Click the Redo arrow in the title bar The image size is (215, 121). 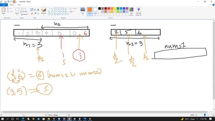tap(11, 2)
